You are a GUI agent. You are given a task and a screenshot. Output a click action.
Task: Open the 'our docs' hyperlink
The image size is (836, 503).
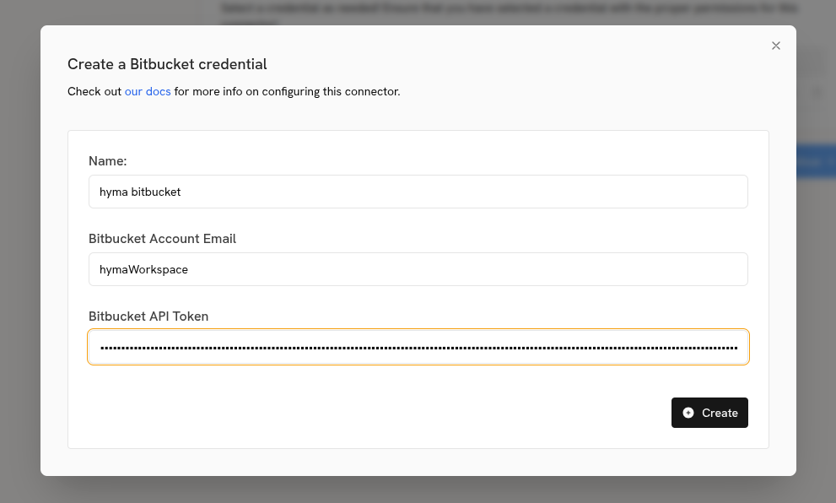pos(148,91)
